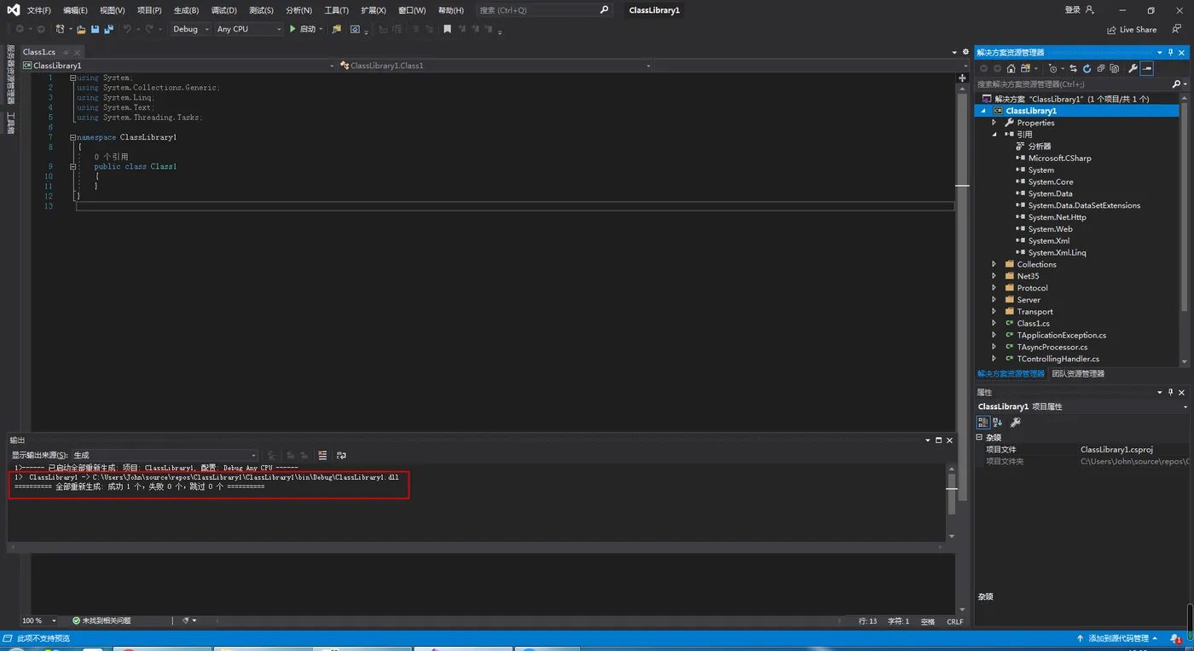Click the New Project icon in toolbar
This screenshot has width=1194, height=651.
pos(60,29)
